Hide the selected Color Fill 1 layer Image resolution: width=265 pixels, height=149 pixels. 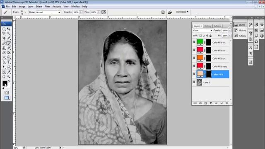coord(194,74)
